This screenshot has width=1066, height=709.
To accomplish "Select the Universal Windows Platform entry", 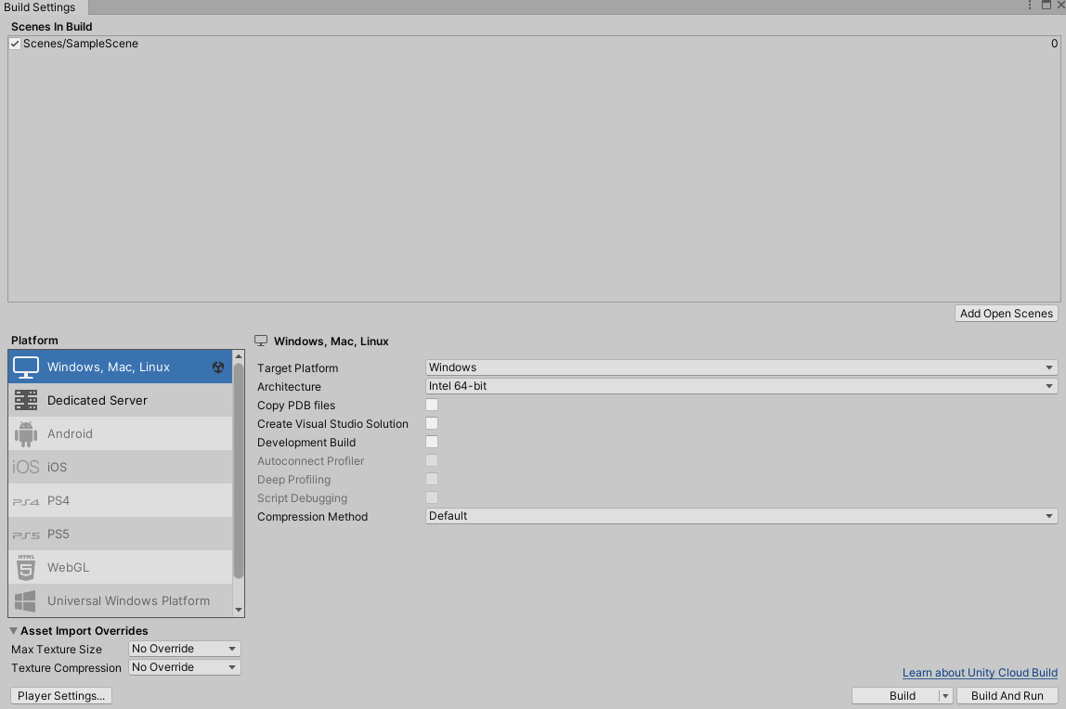I will click(x=121, y=600).
